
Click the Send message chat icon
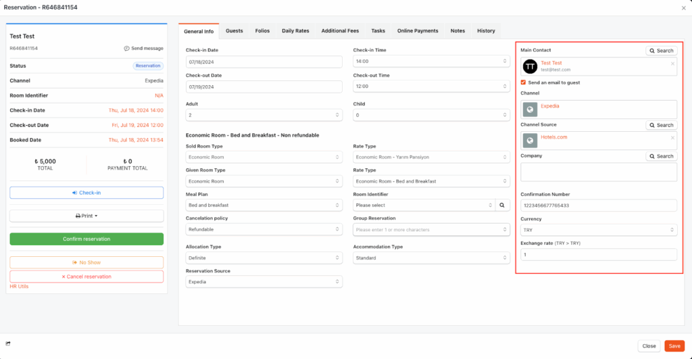[x=127, y=49]
